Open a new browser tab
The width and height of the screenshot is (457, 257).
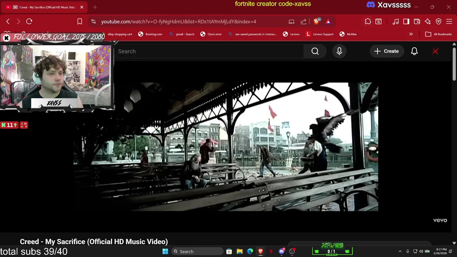(95, 7)
